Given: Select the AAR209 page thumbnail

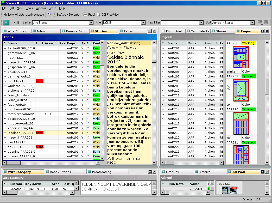Looking at the screenshot, I should (241, 90).
